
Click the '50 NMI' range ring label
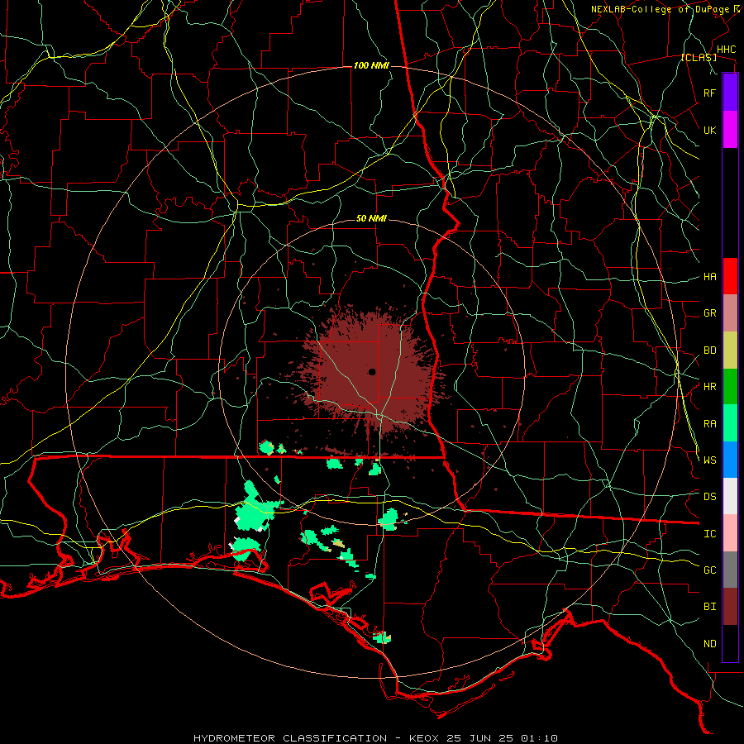(371, 218)
